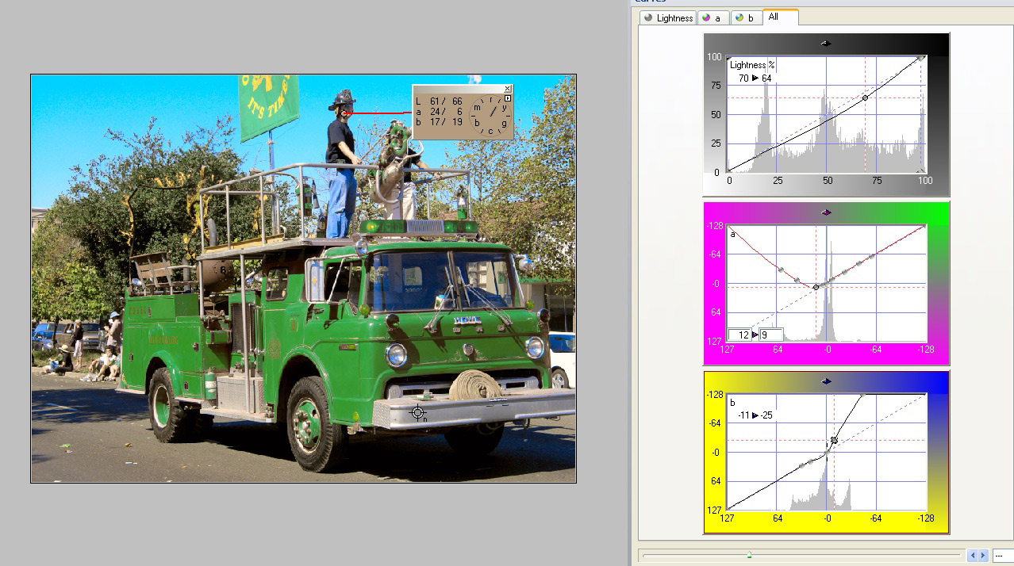Image resolution: width=1014 pixels, height=566 pixels.
Task: Close the floating Lab color readout
Action: tap(508, 88)
